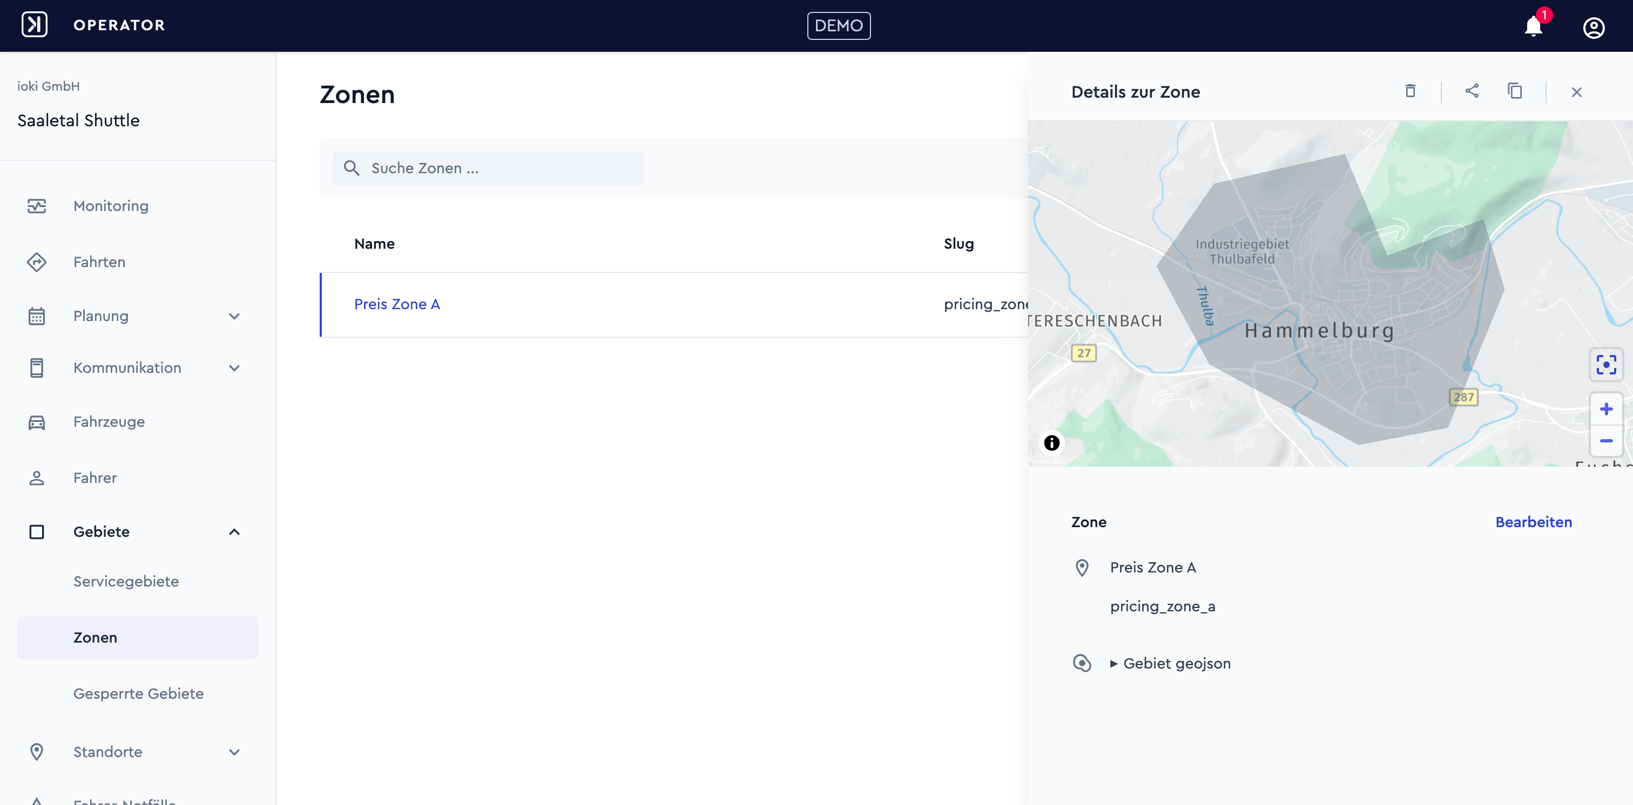Click the DEMO badge in header

[x=839, y=26]
